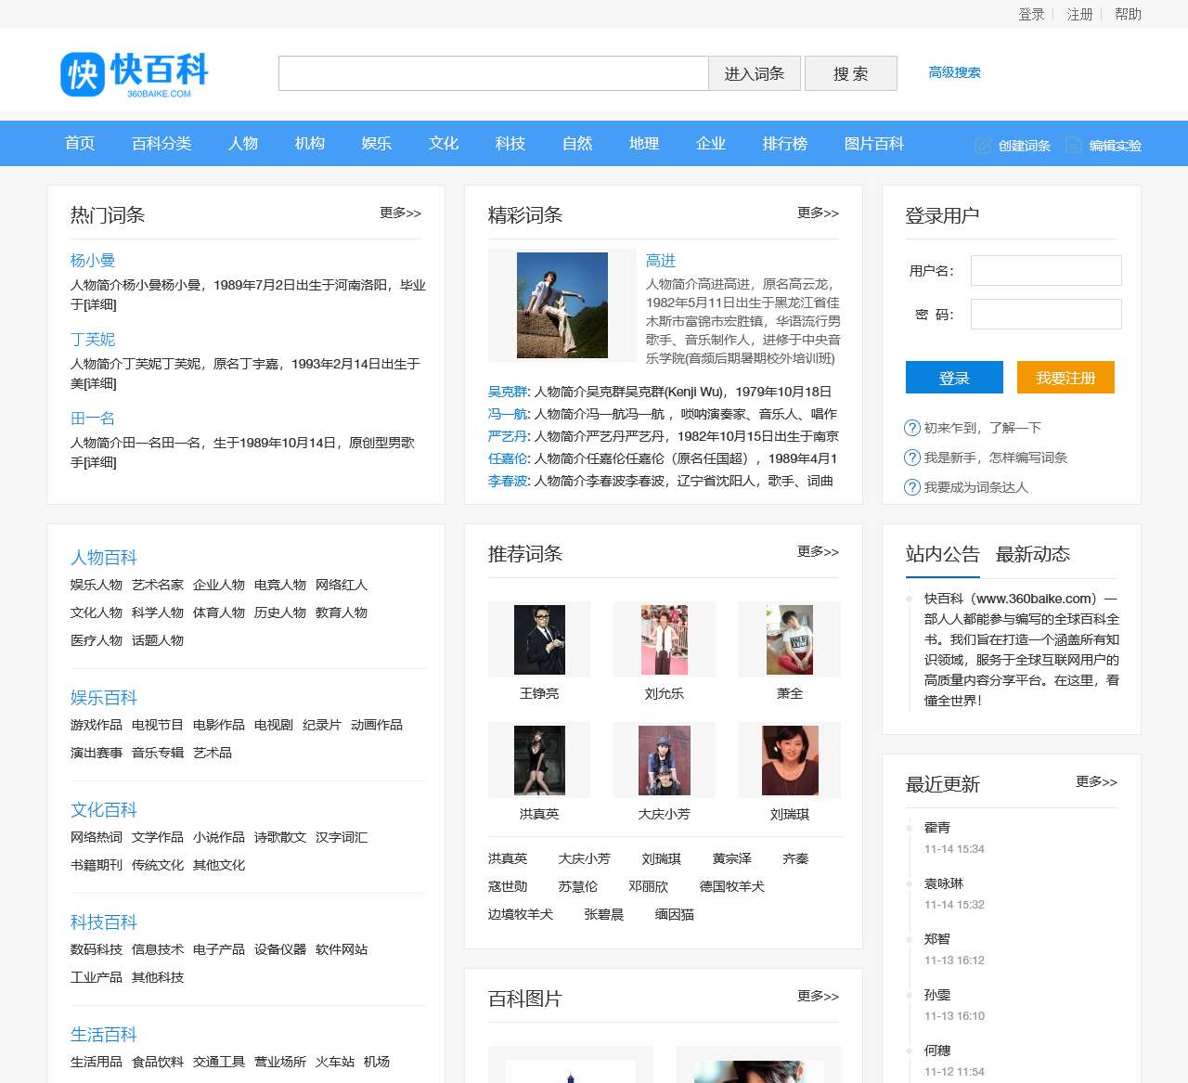Click the 帮助 link in the top bar
Viewport: 1188px width, 1083px height.
(1128, 14)
